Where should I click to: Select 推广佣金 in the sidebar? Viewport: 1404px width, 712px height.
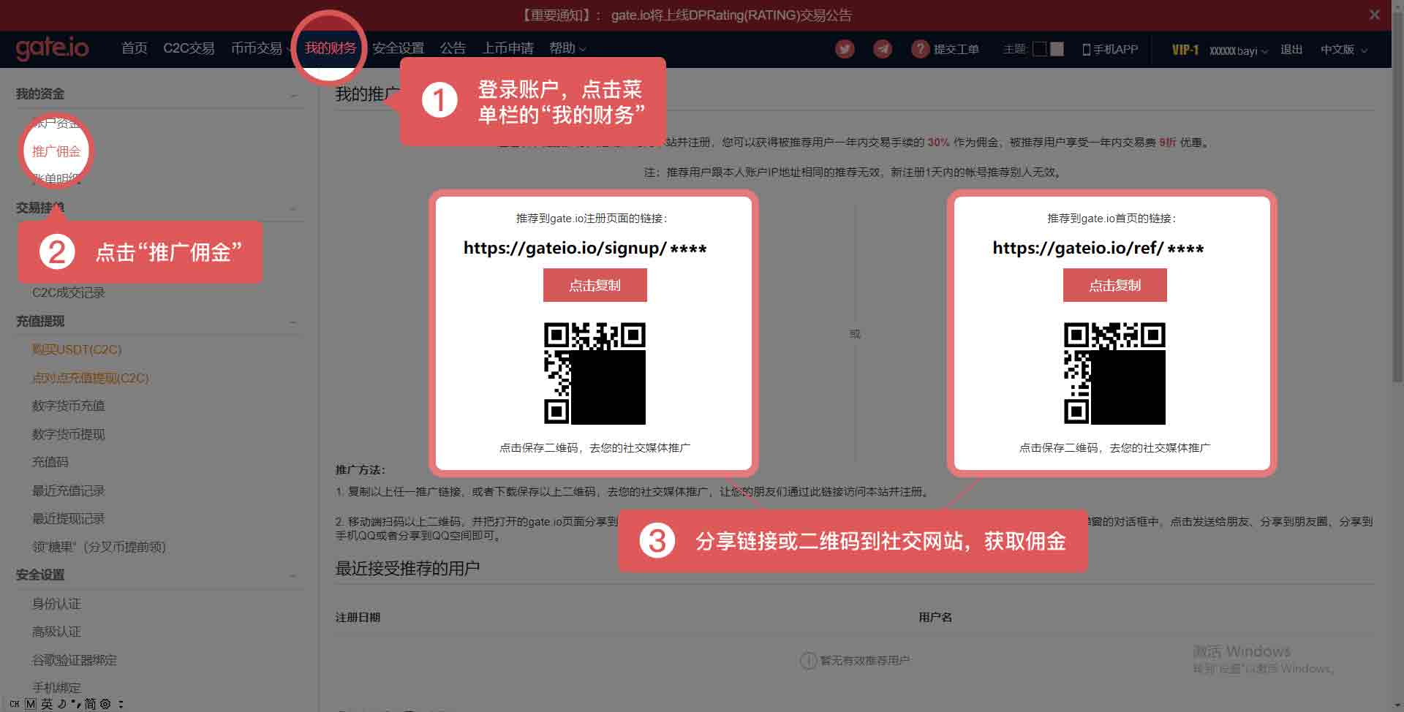coord(56,151)
